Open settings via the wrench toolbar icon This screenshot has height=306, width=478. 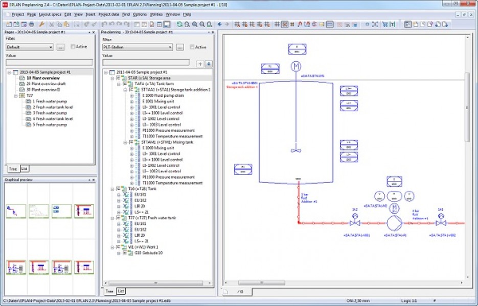point(42,24)
